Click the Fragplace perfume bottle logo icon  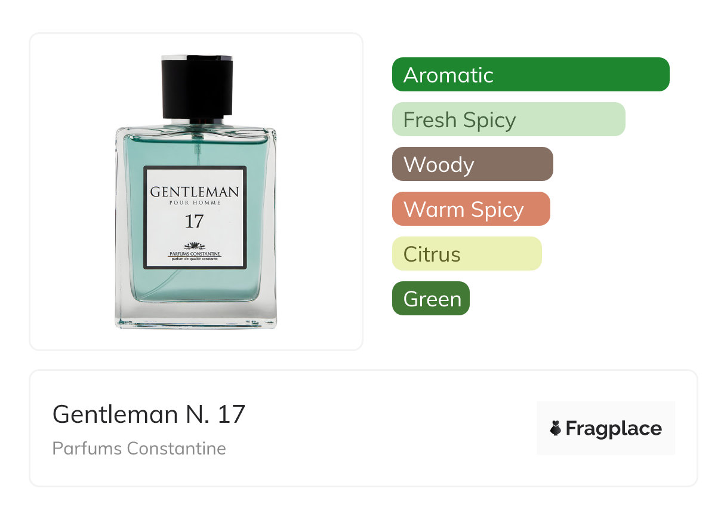[x=556, y=428]
